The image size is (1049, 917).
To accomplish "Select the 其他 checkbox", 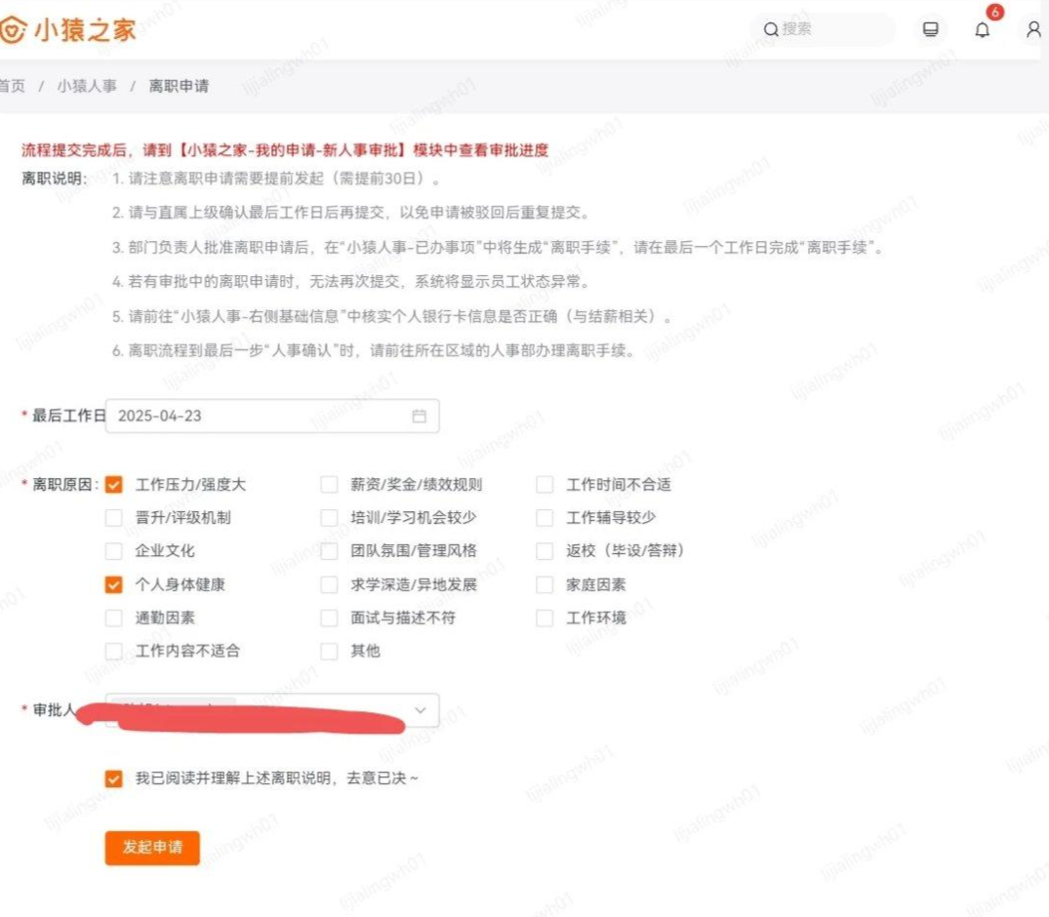I will pyautogui.click(x=330, y=651).
